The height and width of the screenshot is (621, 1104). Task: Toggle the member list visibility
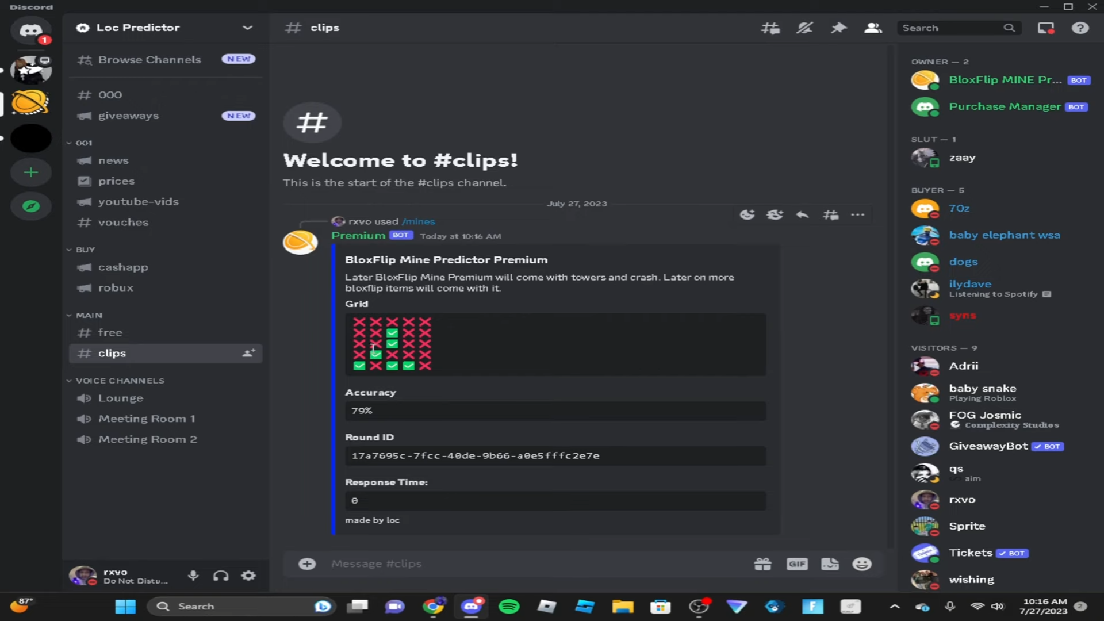click(873, 28)
